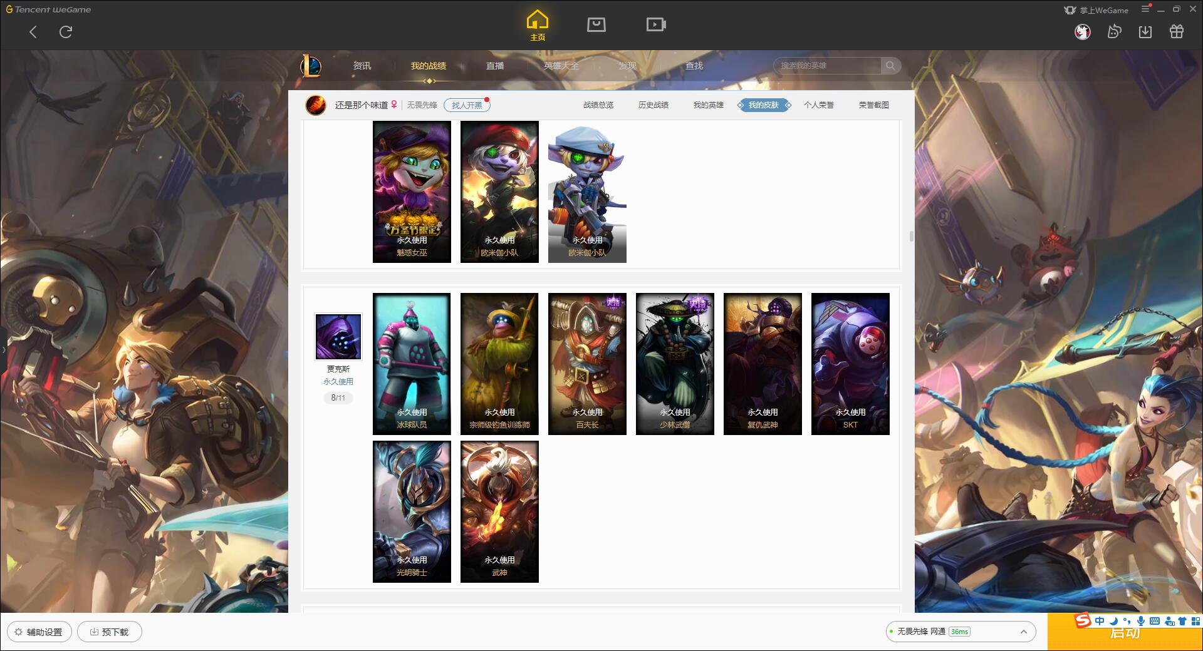1203x651 pixels.
Task: Open the 个人荣誉 sub-tab
Action: [x=819, y=105]
